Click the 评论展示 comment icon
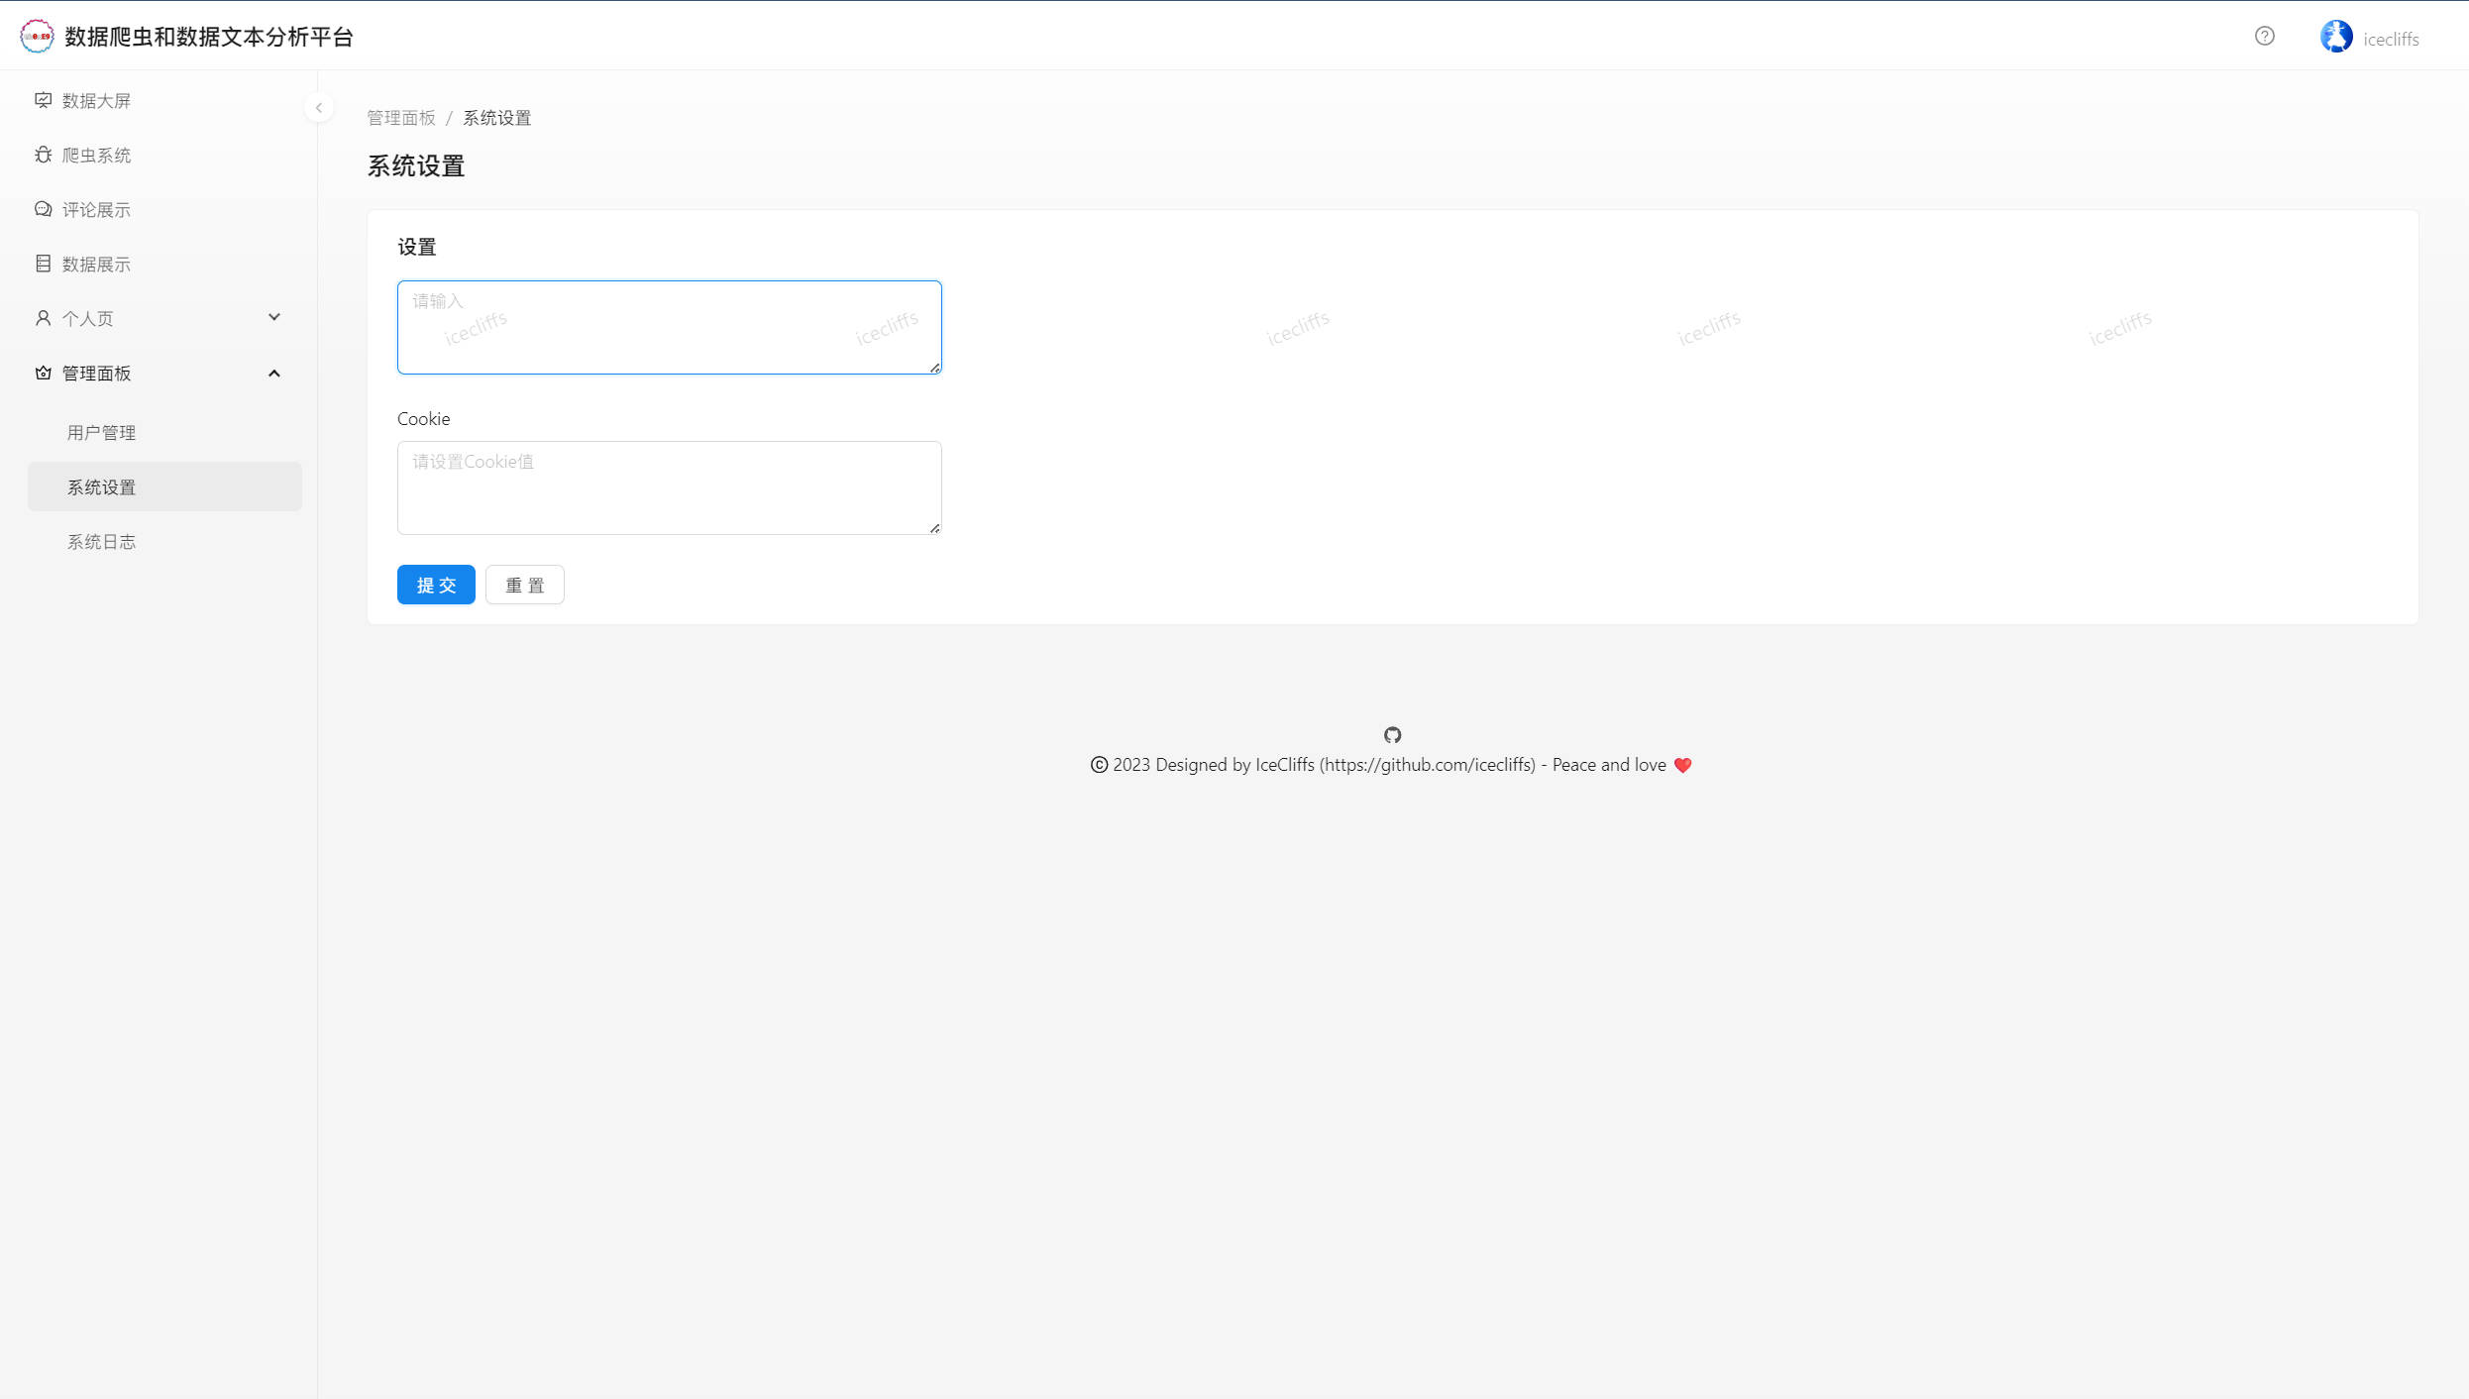2469x1399 pixels. [x=43, y=209]
